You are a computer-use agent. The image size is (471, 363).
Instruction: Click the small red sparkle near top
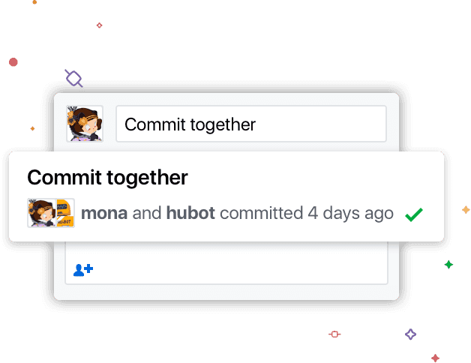99,25
